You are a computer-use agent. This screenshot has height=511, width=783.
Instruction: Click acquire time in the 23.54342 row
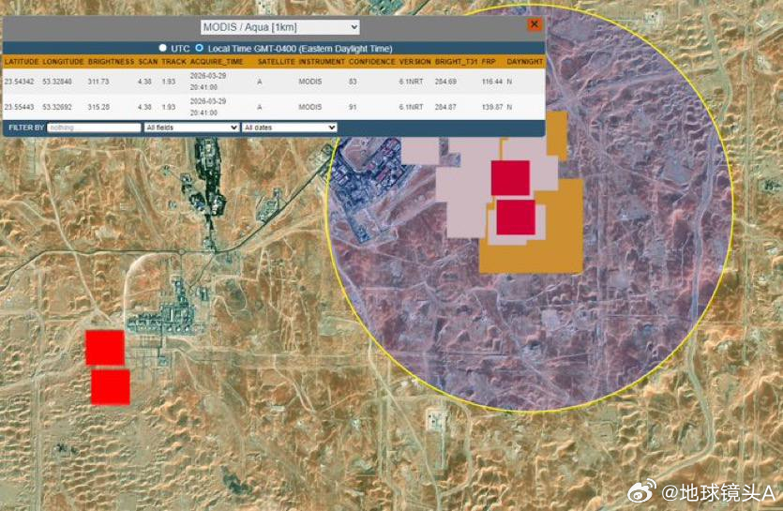pyautogui.click(x=208, y=82)
